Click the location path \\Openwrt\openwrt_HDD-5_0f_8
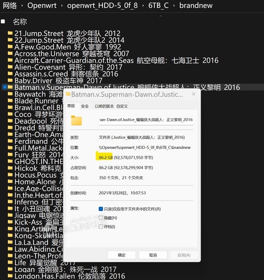Viewport: 264px width, 280px height. coord(145,148)
